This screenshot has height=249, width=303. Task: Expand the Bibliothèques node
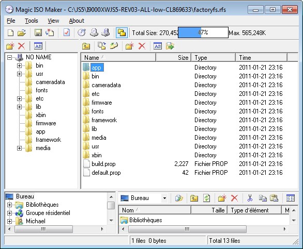(9, 205)
